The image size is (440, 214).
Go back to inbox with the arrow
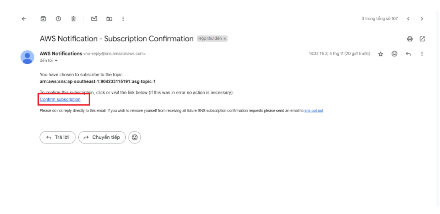click(24, 19)
